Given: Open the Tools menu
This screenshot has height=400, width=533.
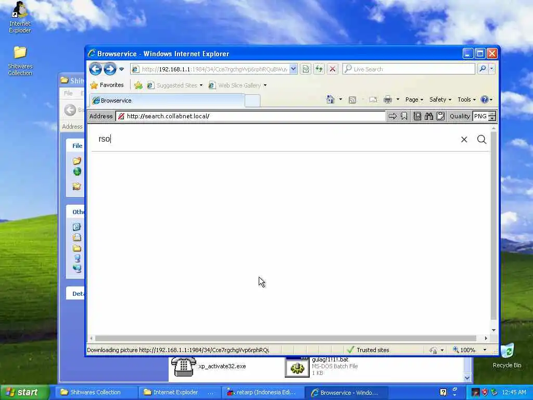Looking at the screenshot, I should pos(466,99).
